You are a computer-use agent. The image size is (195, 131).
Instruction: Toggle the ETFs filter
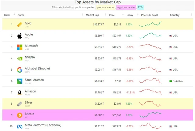[x=141, y=7]
